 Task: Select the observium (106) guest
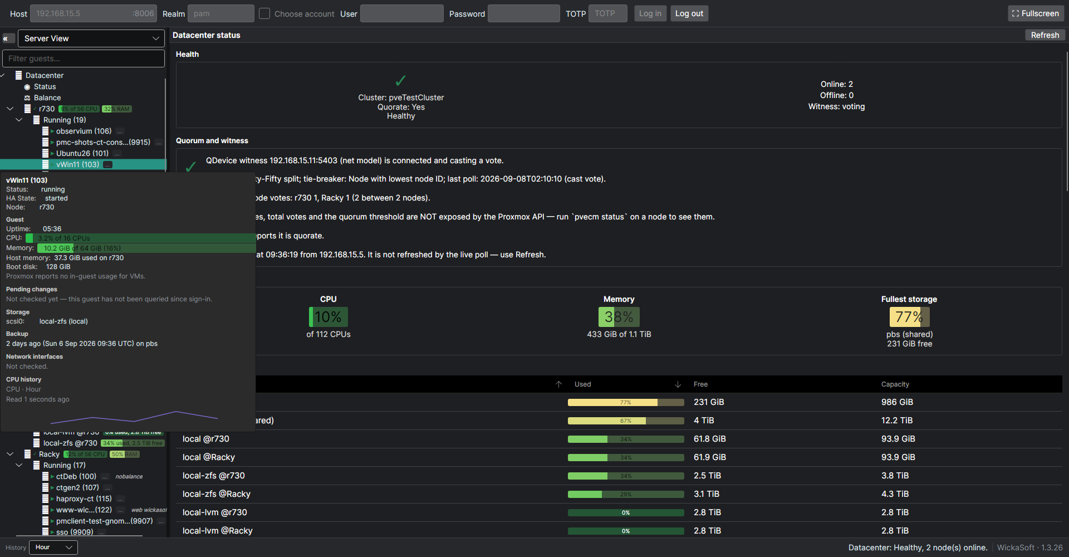(x=84, y=131)
